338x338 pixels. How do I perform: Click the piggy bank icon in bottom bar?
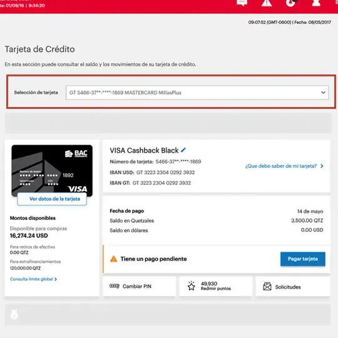tap(14, 314)
